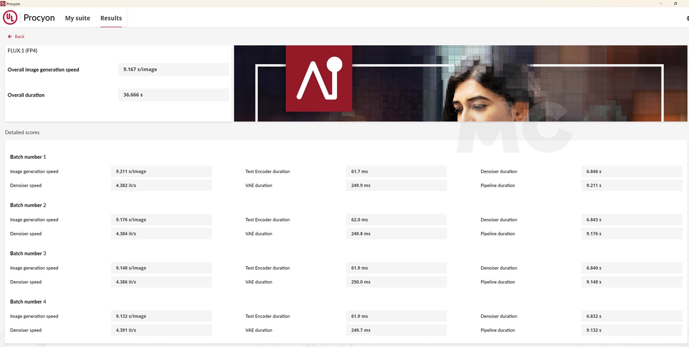The width and height of the screenshot is (689, 347).
Task: Select Batch 1 image generation speed value
Action: tap(161, 172)
